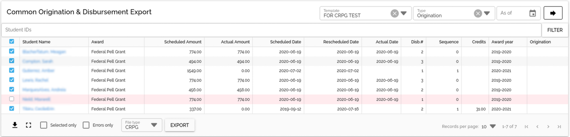The width and height of the screenshot is (570, 137).
Task: Click into the Student IDs input field
Action: pyautogui.click(x=271, y=30)
